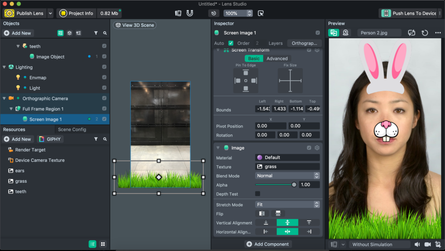445x251 pixels.
Task: Align image to the right horizontally
Action: click(x=309, y=232)
